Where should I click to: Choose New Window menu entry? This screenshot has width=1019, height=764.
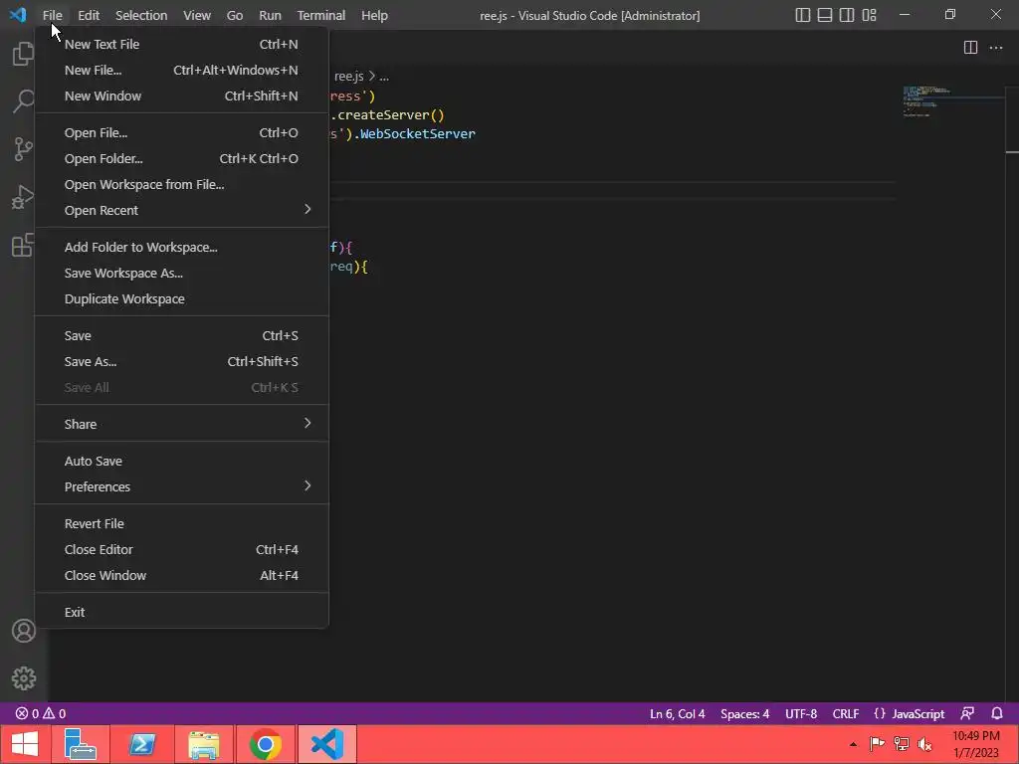(x=182, y=95)
